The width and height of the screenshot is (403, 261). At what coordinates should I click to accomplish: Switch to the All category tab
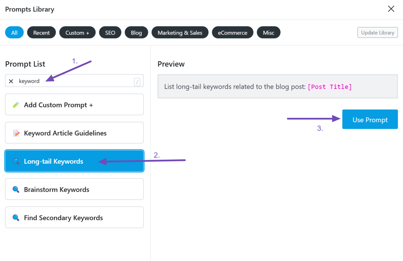14,33
